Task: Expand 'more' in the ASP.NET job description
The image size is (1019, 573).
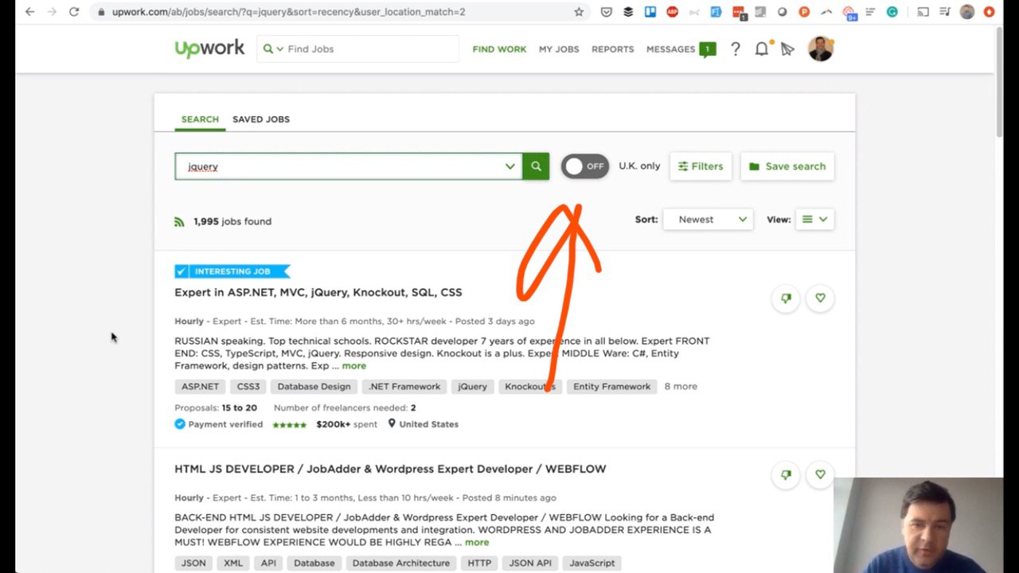Action: click(x=354, y=366)
